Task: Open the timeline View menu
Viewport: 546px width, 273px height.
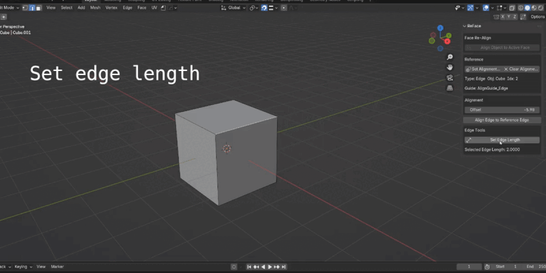Action: click(41, 267)
